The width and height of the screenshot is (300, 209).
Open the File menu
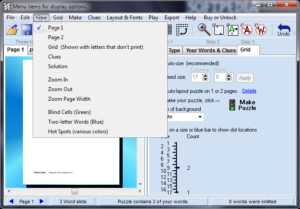pyautogui.click(x=11, y=18)
